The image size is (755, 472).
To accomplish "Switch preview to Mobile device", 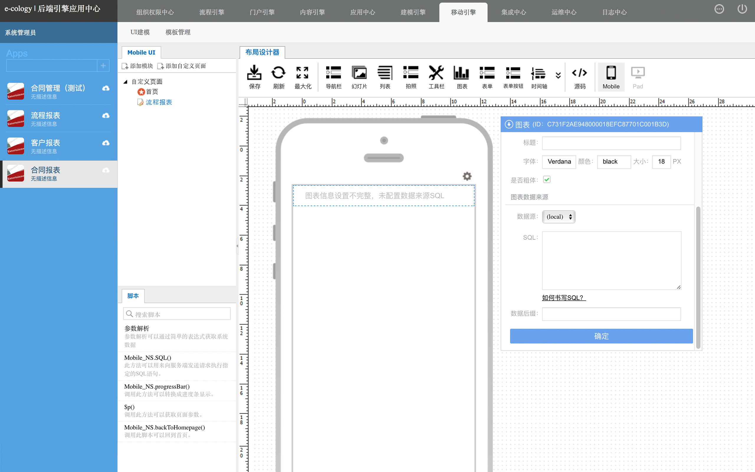I will tap(611, 77).
